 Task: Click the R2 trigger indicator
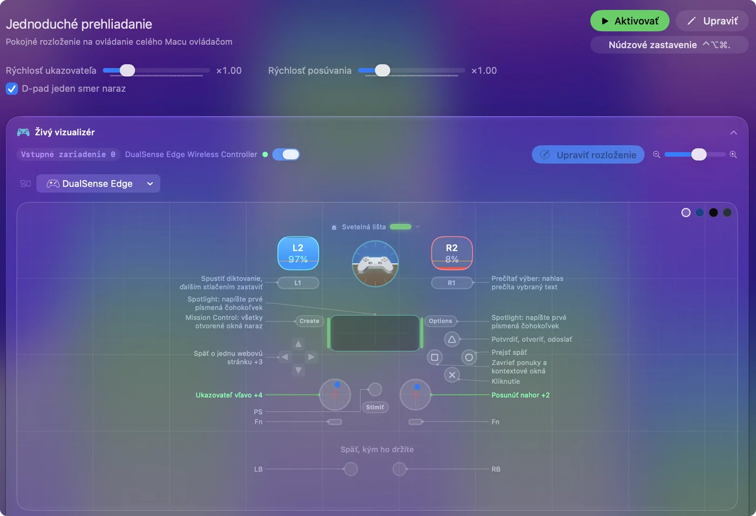452,253
